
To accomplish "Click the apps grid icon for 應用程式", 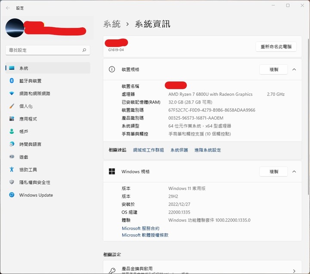I will [12, 119].
